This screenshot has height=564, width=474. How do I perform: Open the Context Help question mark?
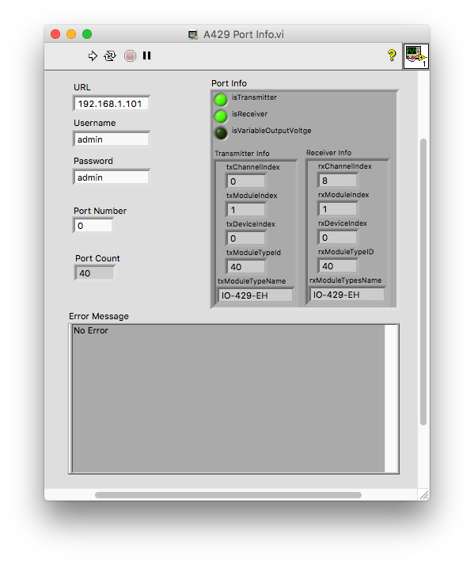point(392,55)
